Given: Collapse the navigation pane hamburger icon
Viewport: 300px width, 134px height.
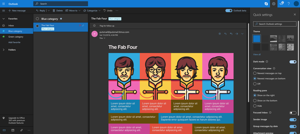Looking at the screenshot, I should pos(3,11).
